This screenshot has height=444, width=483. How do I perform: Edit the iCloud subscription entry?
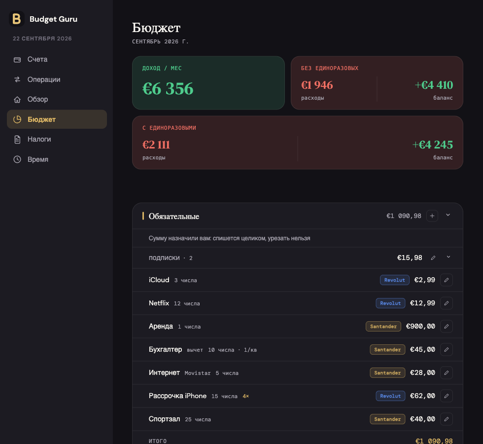(447, 280)
